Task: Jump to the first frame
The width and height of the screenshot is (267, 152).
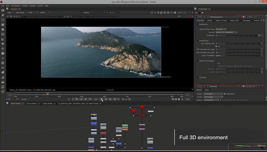Action: click(x=76, y=99)
